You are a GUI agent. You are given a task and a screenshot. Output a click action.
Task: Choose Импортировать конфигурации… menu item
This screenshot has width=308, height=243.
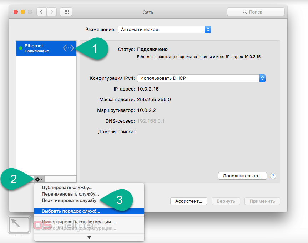coord(78,222)
